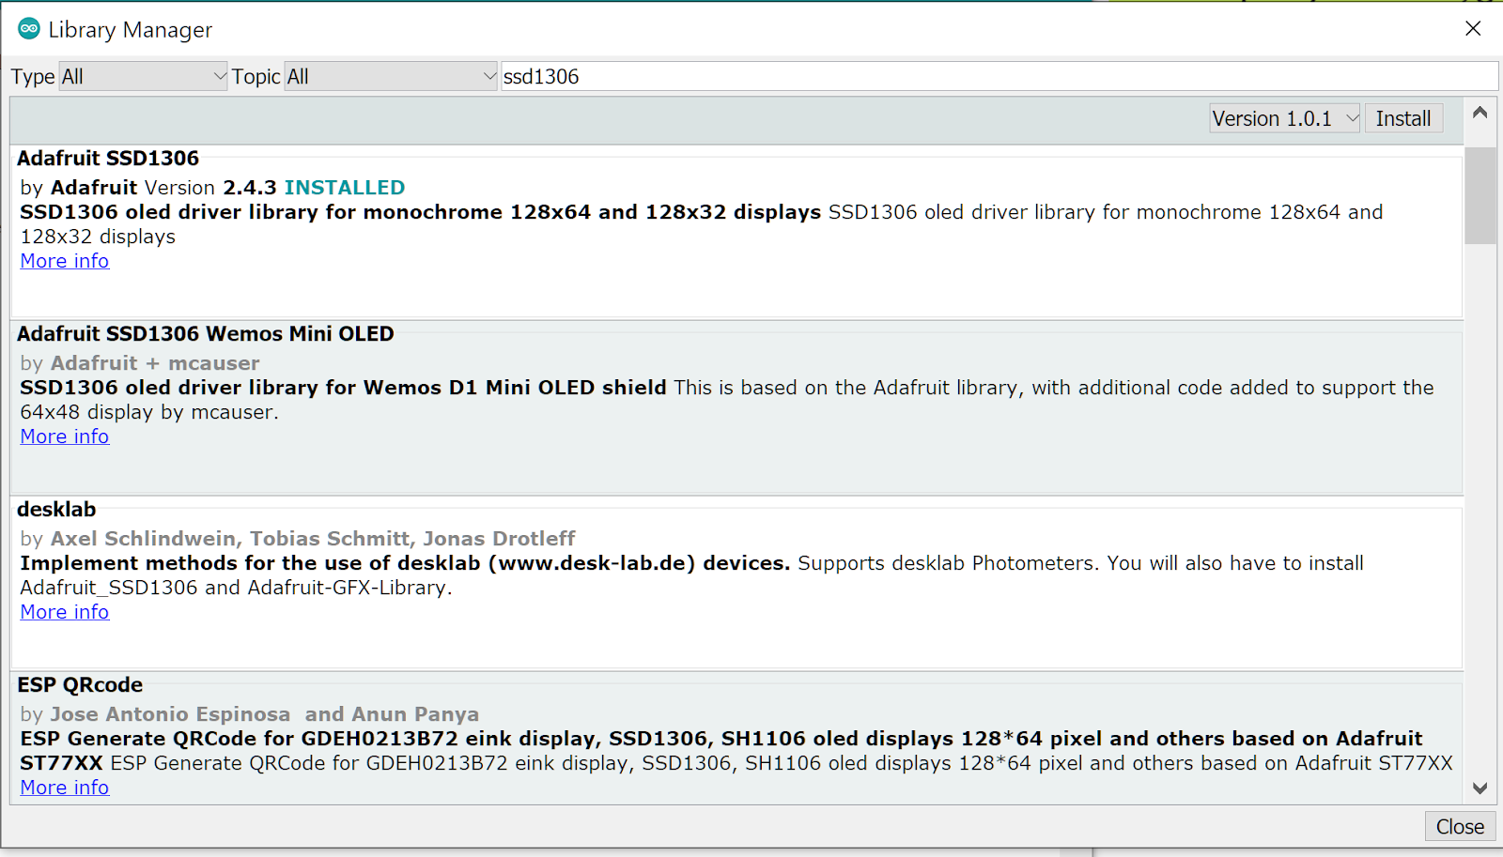This screenshot has height=857, width=1503.
Task: Click the scrollbar up arrow
Action: click(1480, 113)
